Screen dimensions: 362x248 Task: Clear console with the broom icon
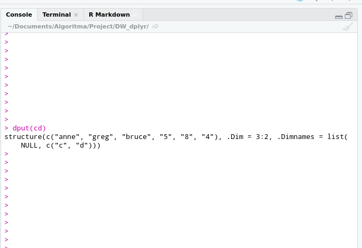[347, 26]
